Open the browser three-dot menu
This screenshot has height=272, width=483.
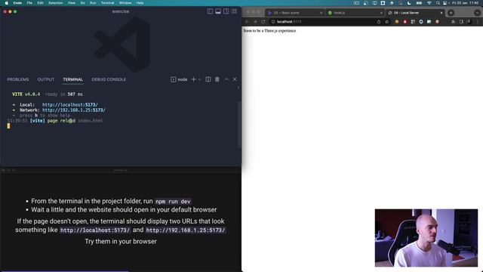[x=478, y=22]
